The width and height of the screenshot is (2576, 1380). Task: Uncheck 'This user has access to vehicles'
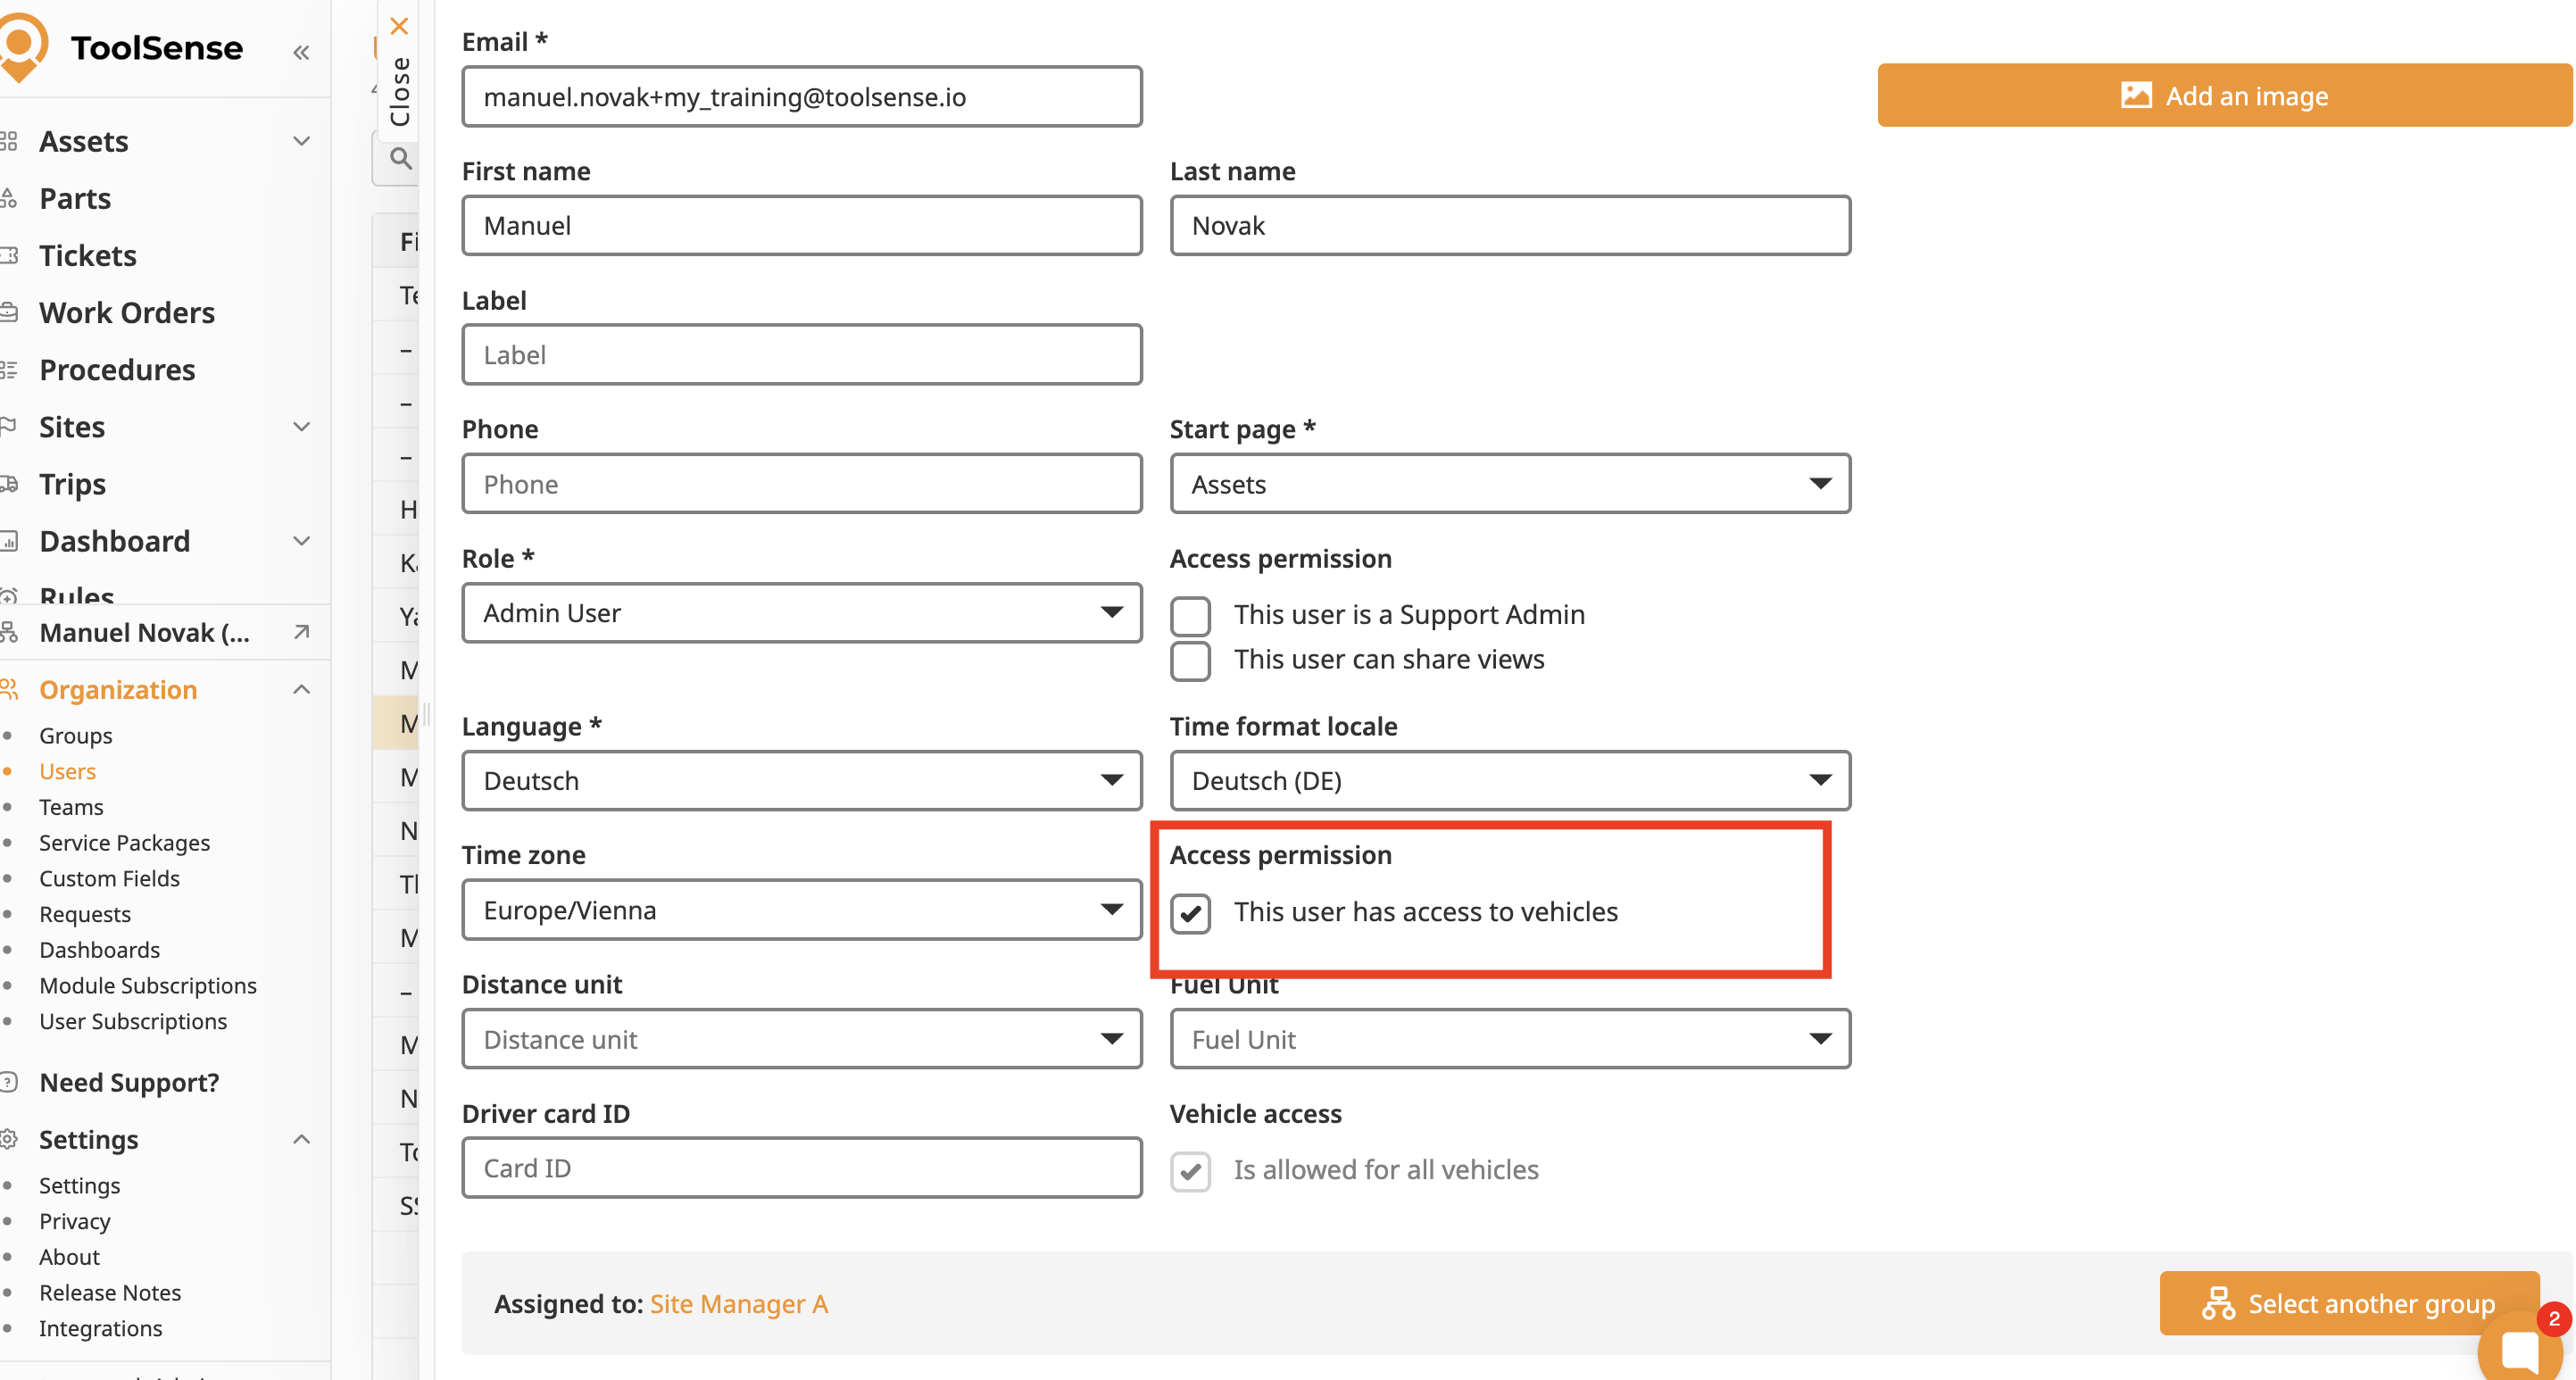click(1190, 913)
